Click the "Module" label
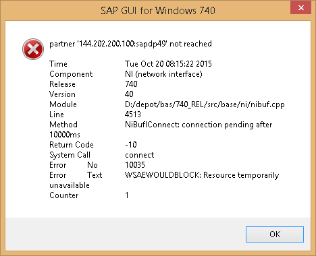 [x=63, y=104]
